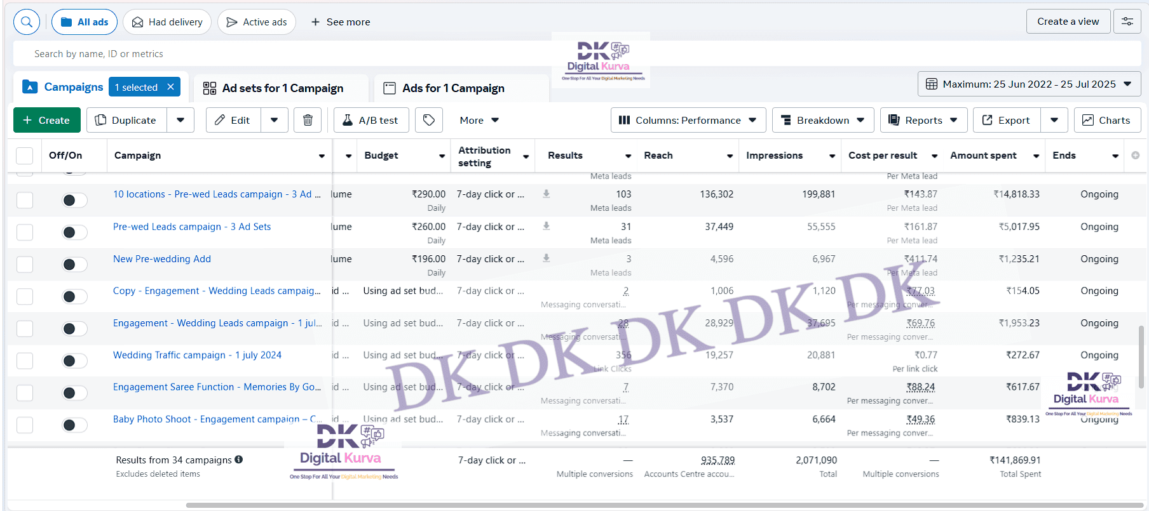1149x511 pixels.
Task: Click the search magnifier icon
Action: (27, 22)
